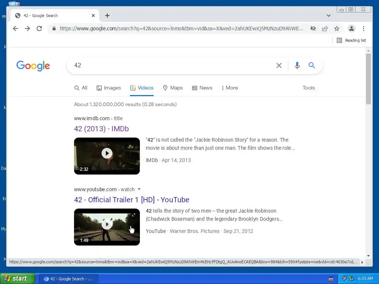Go back to the previous page

coord(16,28)
